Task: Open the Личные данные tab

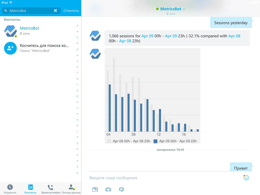Action: point(71,189)
